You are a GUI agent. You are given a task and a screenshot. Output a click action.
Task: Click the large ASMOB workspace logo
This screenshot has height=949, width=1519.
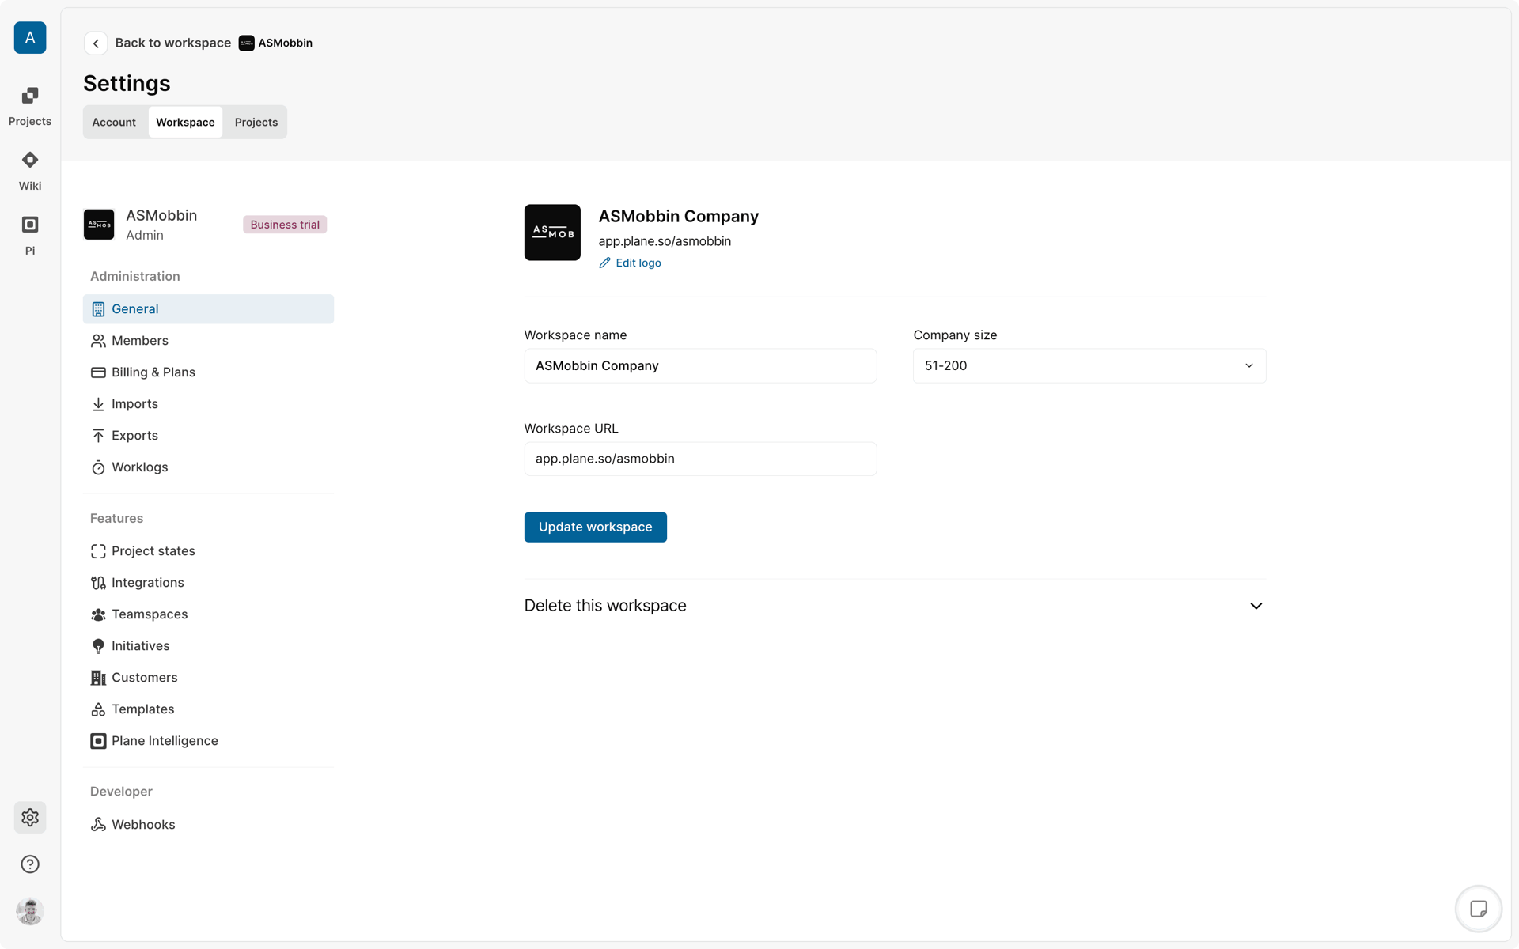[552, 233]
